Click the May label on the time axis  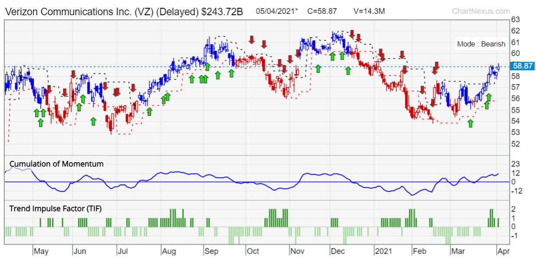point(41,251)
